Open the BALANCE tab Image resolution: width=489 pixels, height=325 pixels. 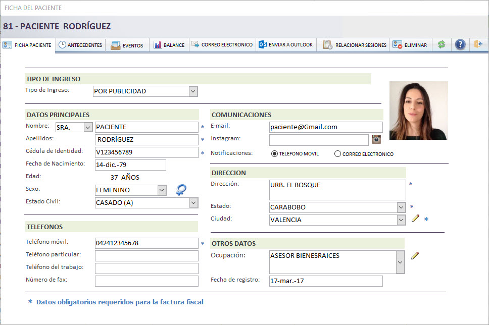(x=169, y=44)
